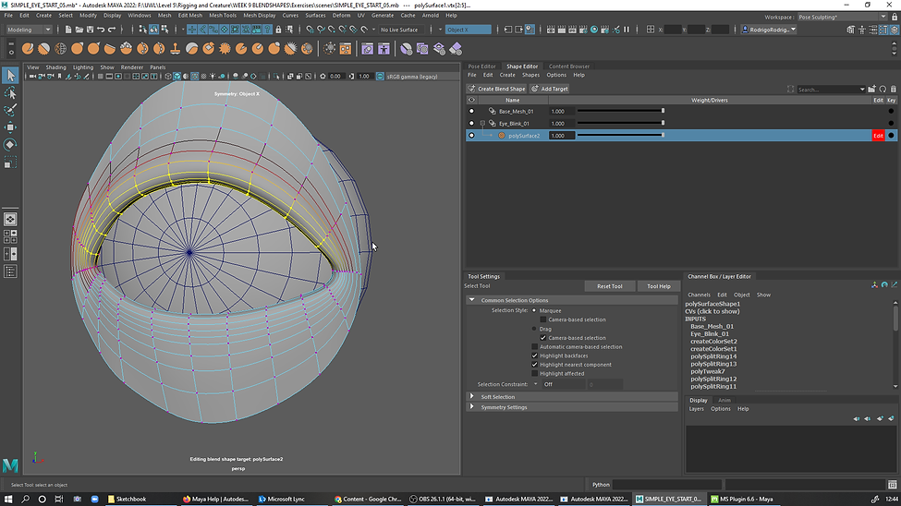Viewport: 901px width, 506px height.
Task: Activate the Scale tool in toolbox
Action: [10, 163]
